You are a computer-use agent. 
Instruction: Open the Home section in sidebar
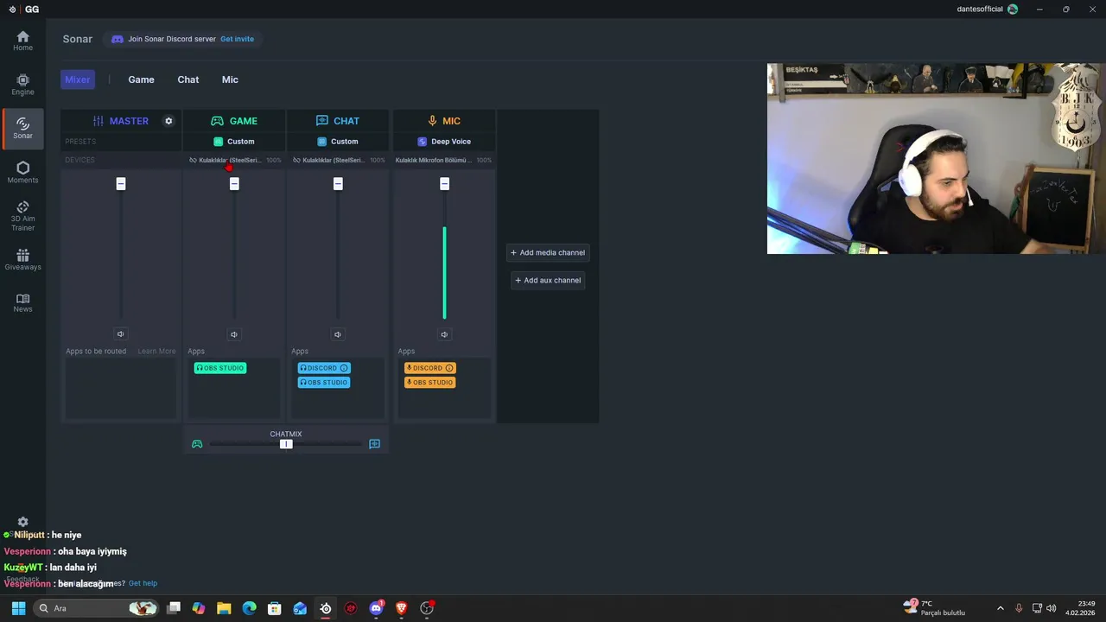[x=22, y=41]
